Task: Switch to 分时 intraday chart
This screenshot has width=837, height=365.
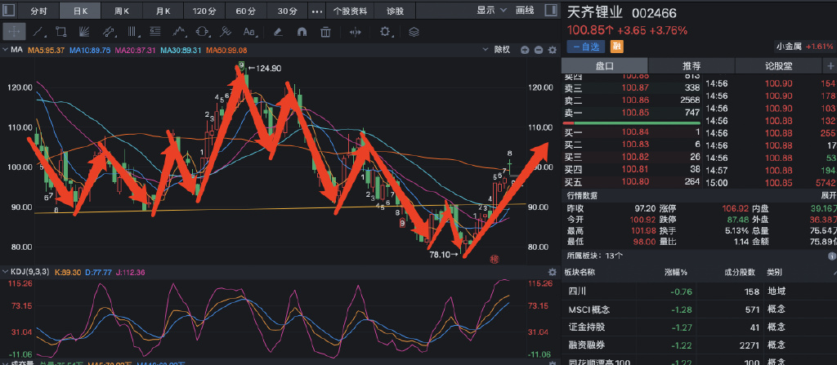Action: [x=38, y=11]
